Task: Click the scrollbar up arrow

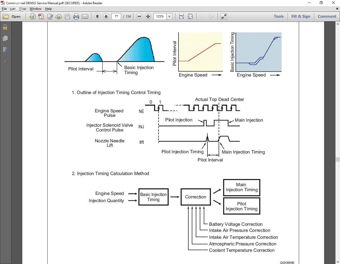Action: [x=338, y=24]
